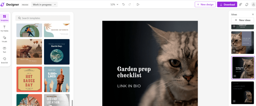
Task: Click the purple Download button
Action: click(227, 4)
